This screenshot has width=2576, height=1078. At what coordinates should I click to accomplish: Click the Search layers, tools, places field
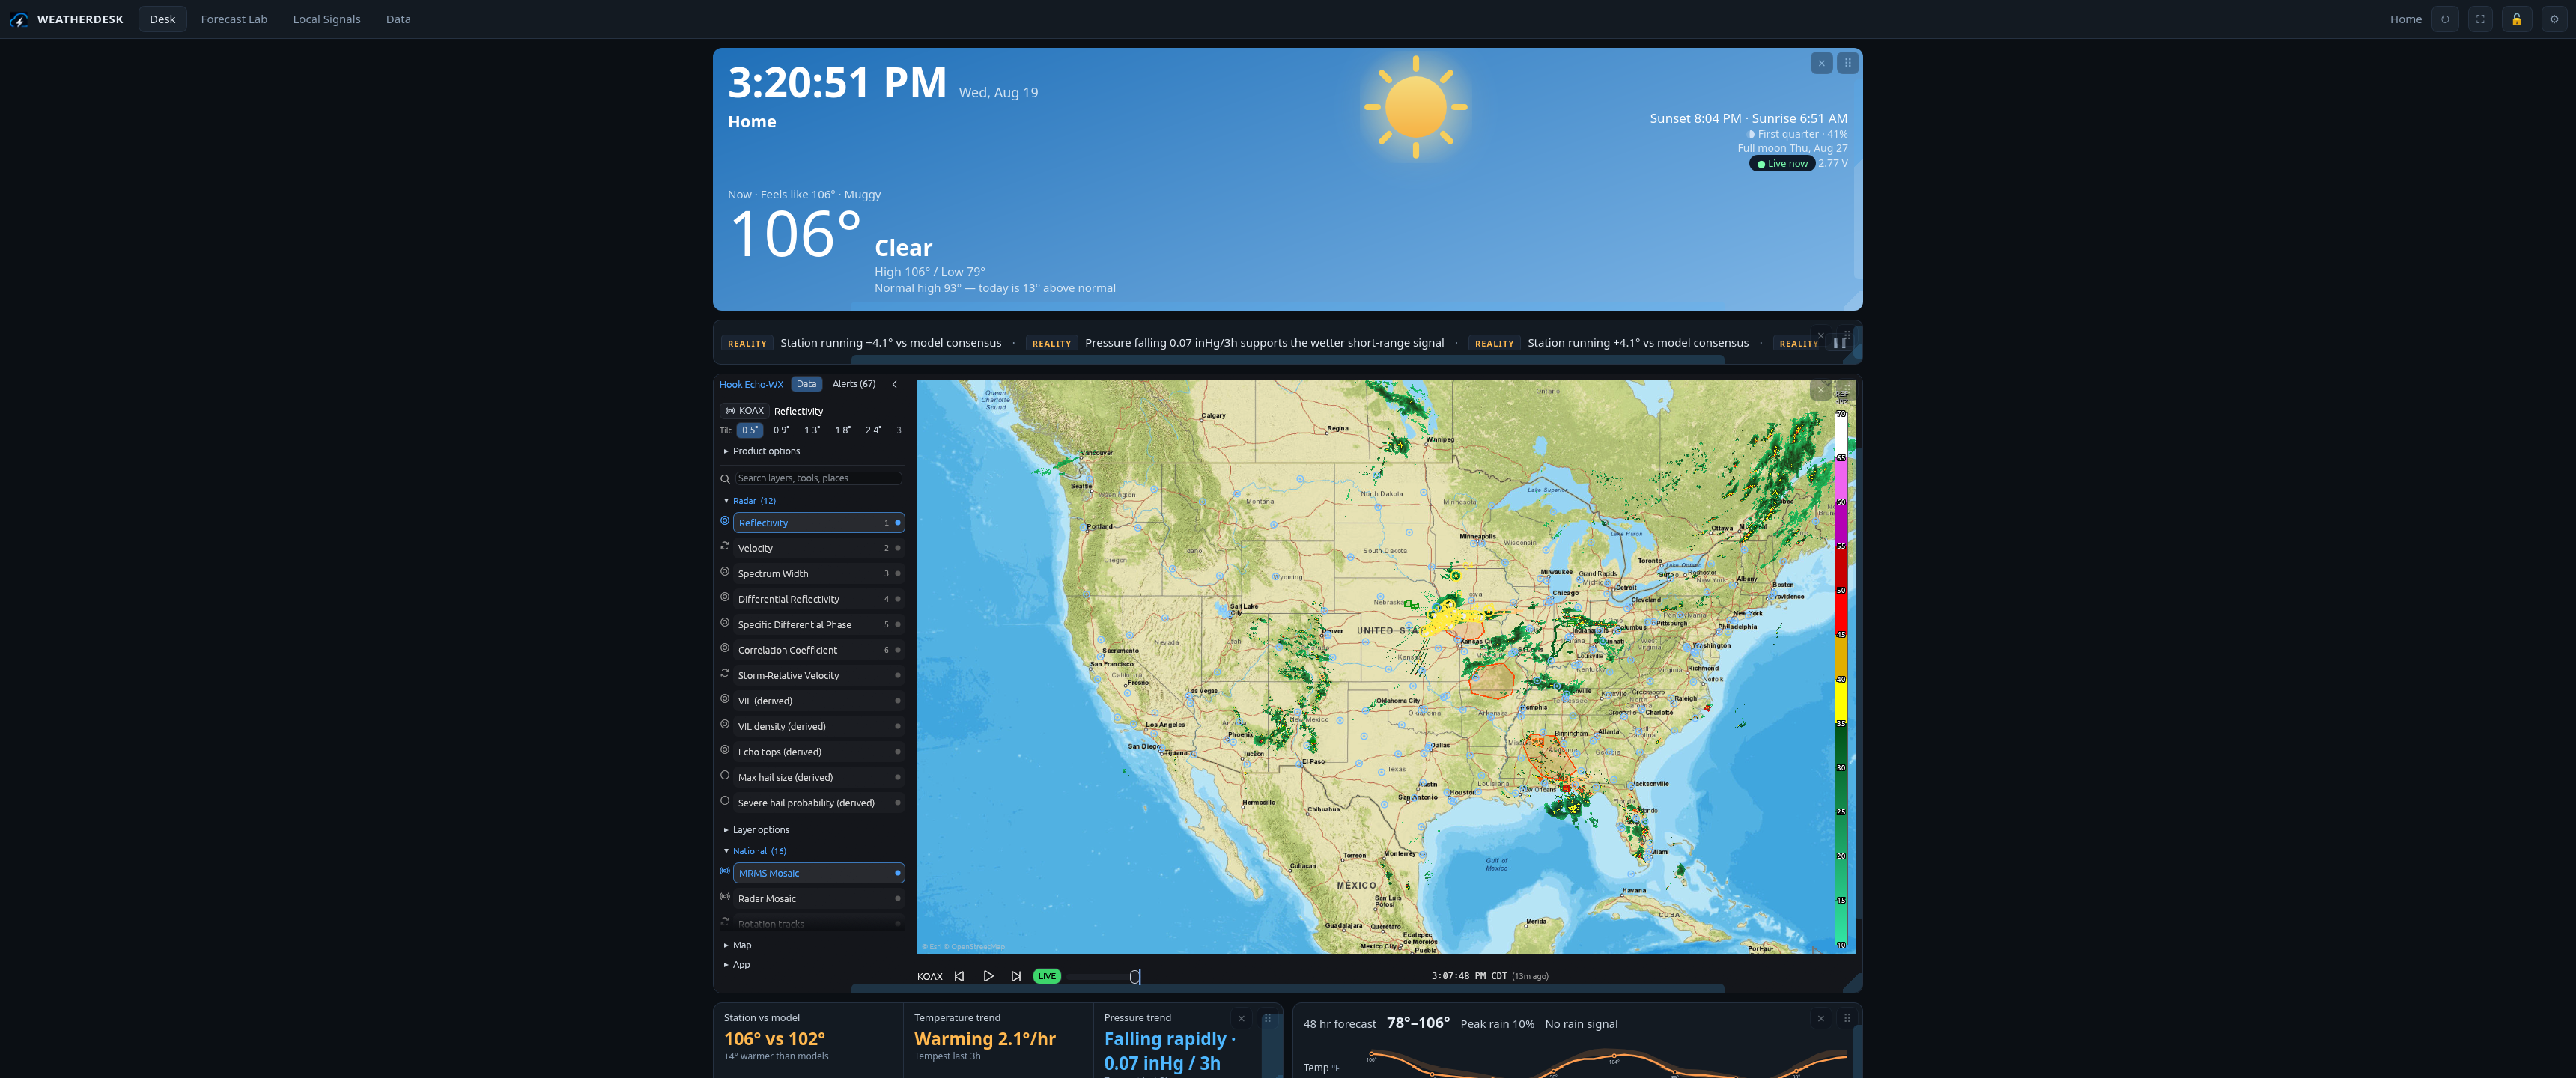coord(818,479)
